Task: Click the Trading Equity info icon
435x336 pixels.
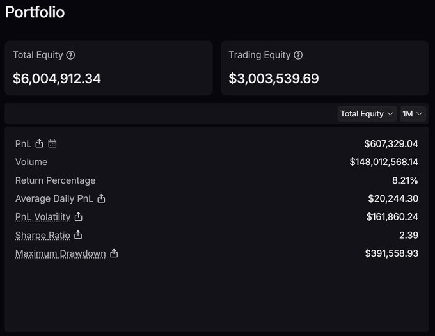Action: point(298,56)
